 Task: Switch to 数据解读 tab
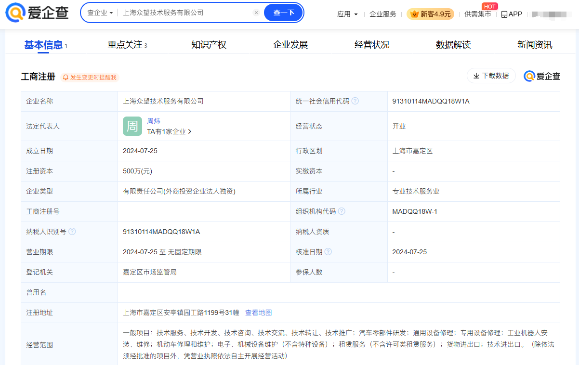tap(453, 45)
